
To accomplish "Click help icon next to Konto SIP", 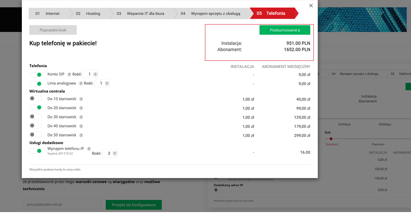I will point(69,75).
